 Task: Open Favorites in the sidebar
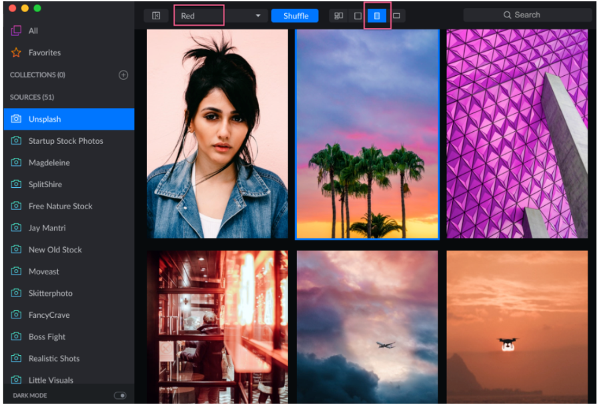(x=44, y=53)
